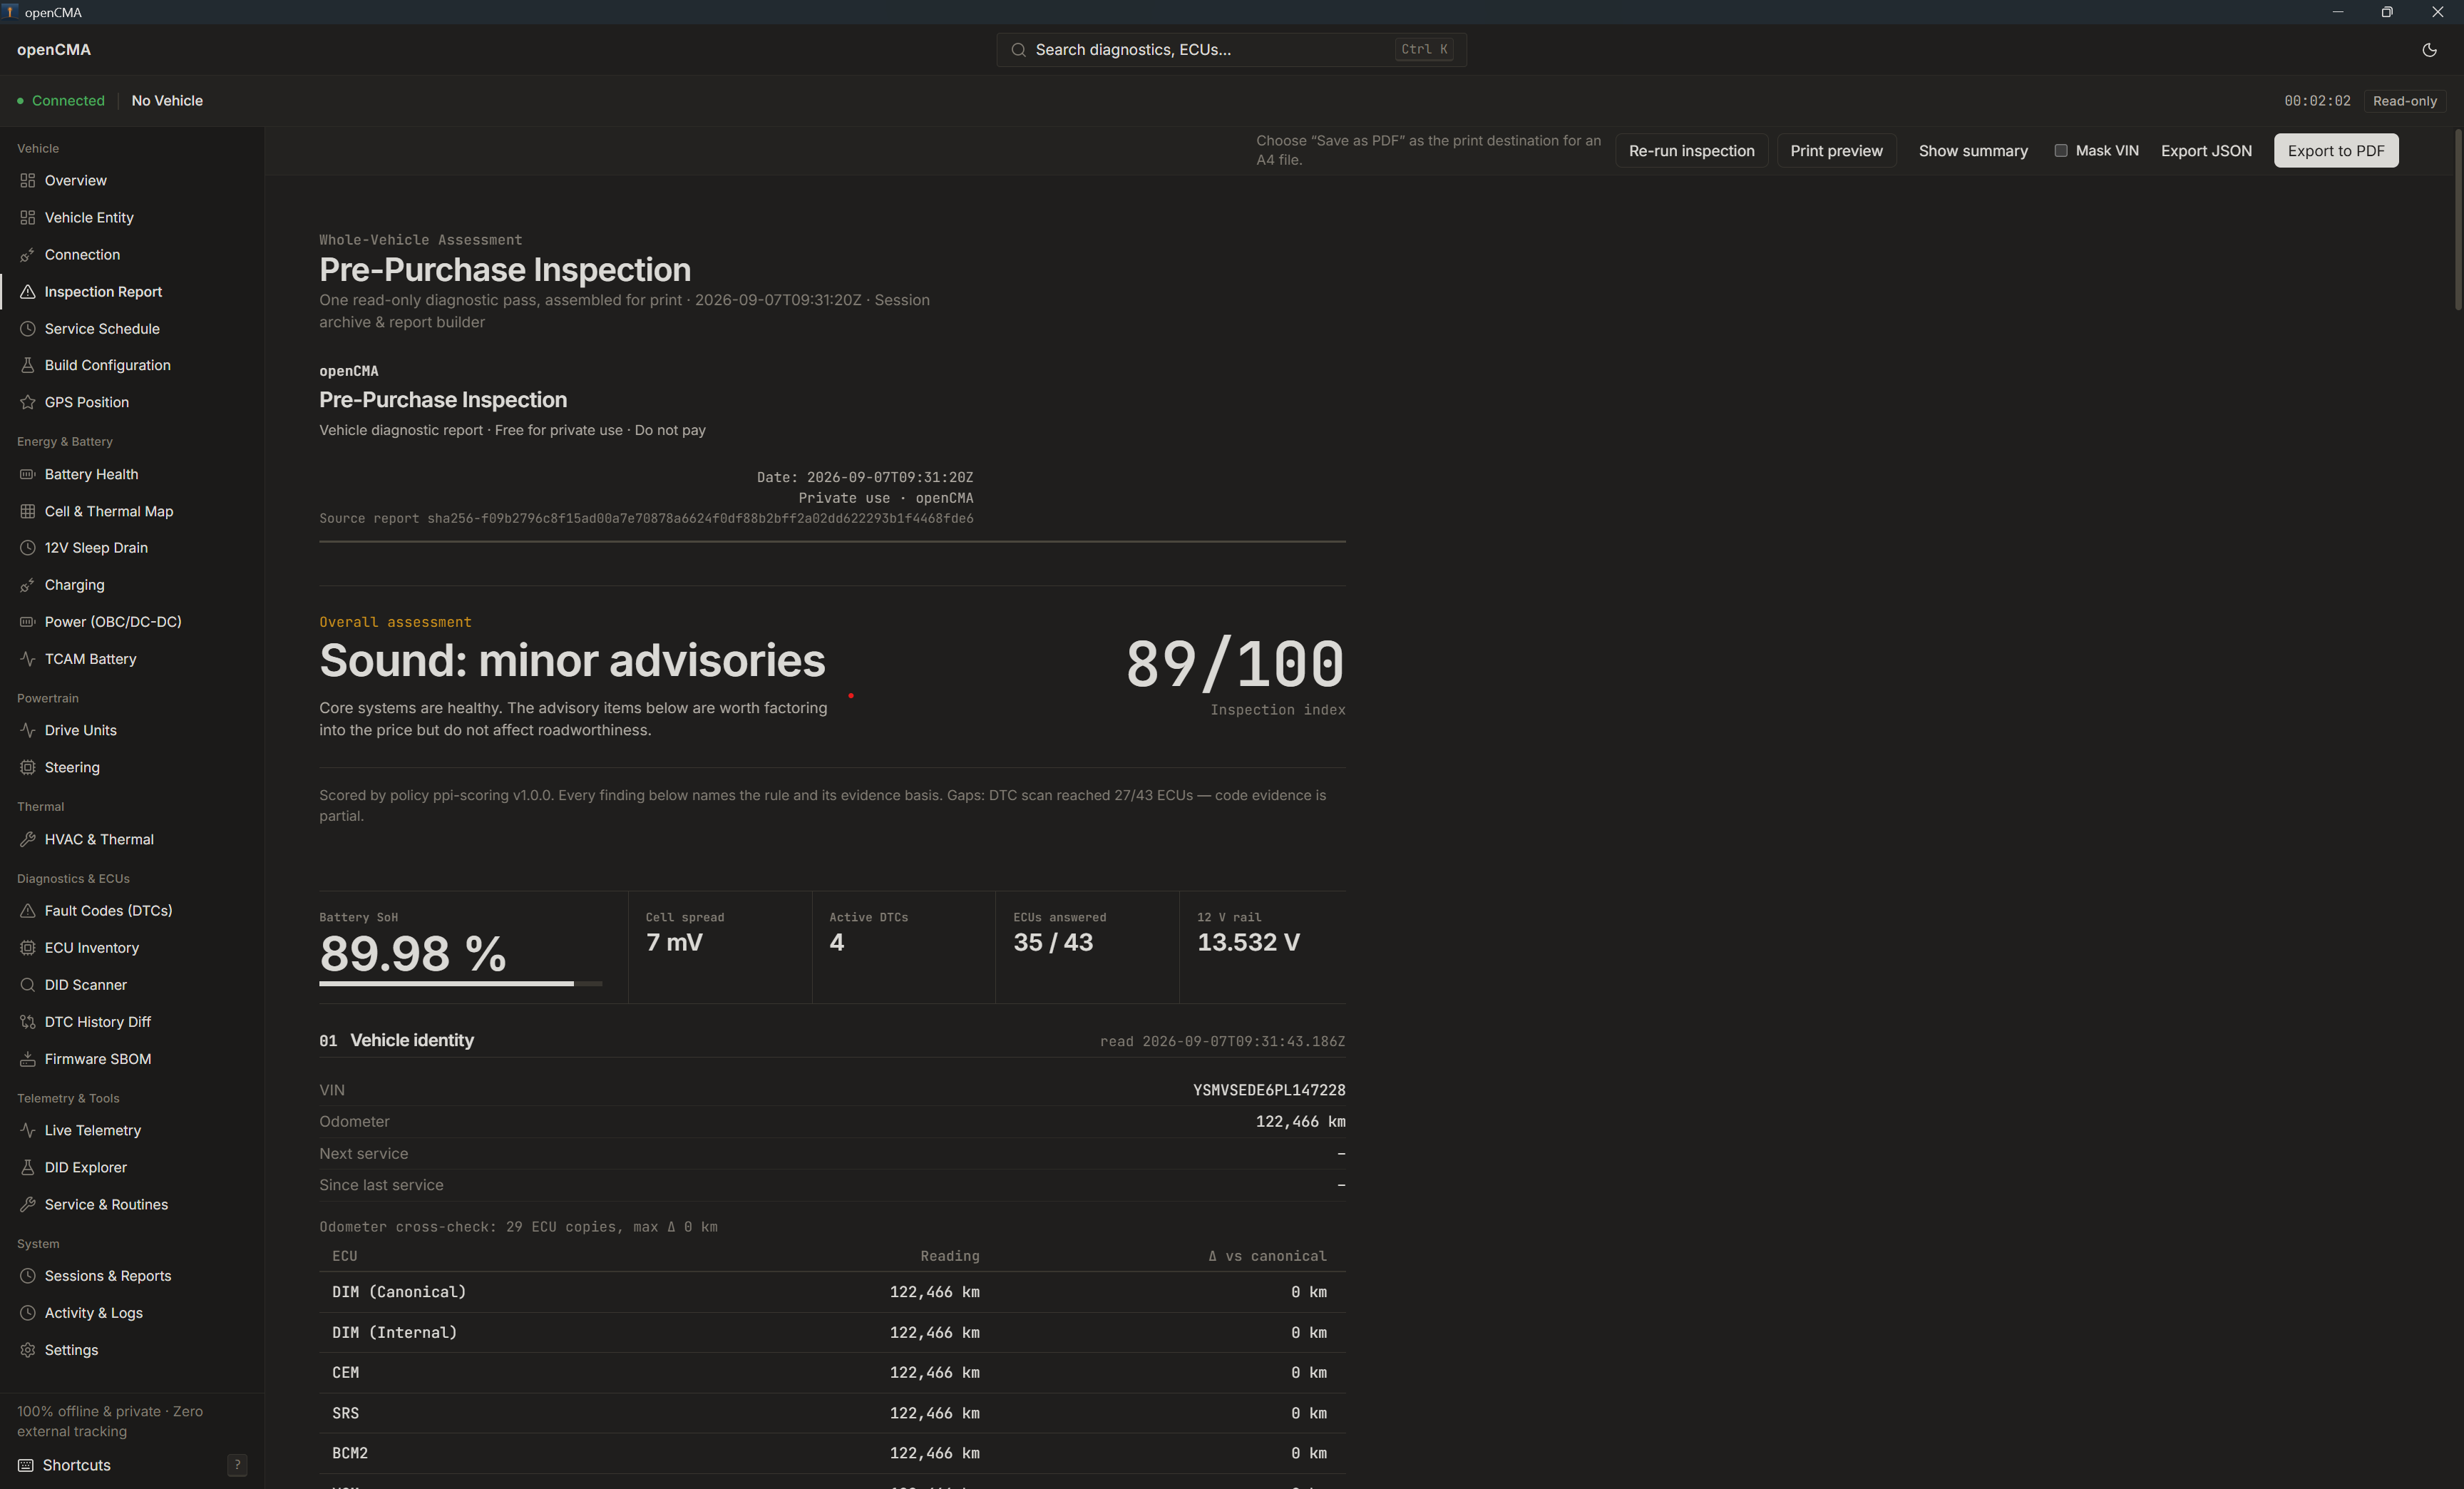Click the Live Telemetry pulse icon
Screen dimensions: 2464x1489
click(27, 1130)
